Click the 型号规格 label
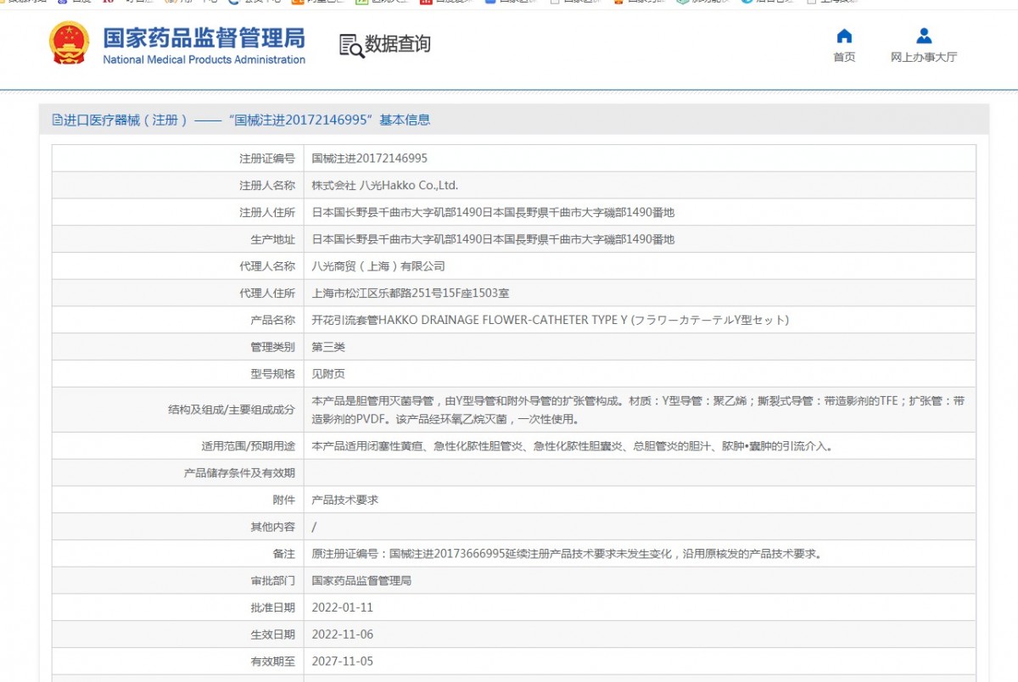 (272, 374)
